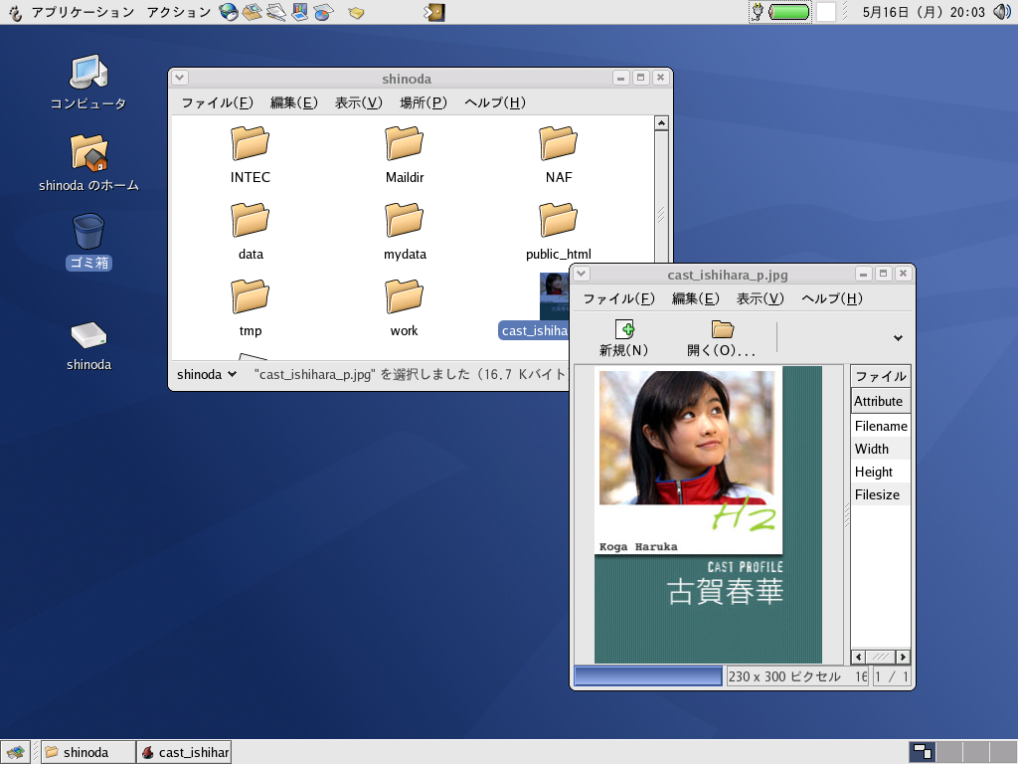
Task: Click scroll-up arrow in shinoda window
Action: click(x=661, y=123)
